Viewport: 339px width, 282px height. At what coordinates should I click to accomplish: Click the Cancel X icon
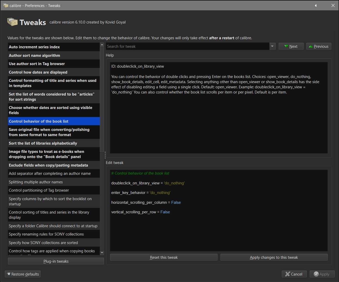[287, 274]
